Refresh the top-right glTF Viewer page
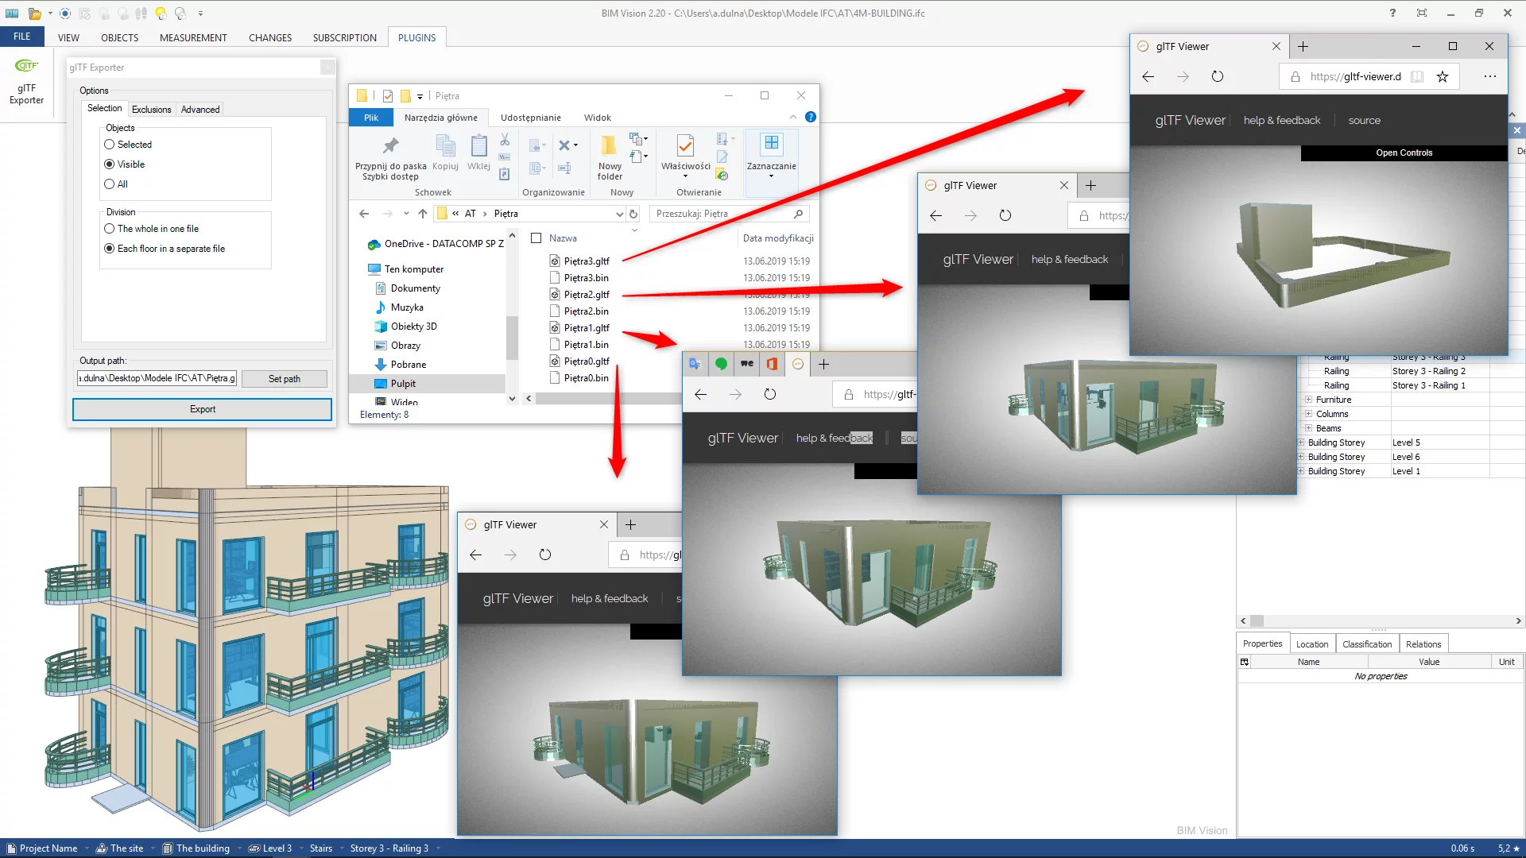Viewport: 1526px width, 858px height. click(1217, 76)
